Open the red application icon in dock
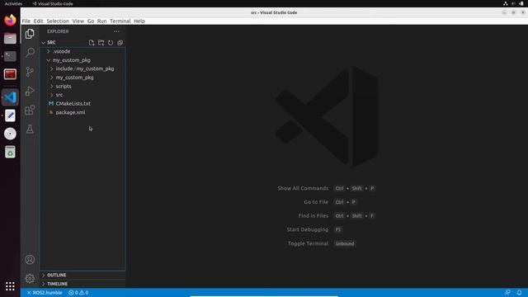 (x=10, y=74)
